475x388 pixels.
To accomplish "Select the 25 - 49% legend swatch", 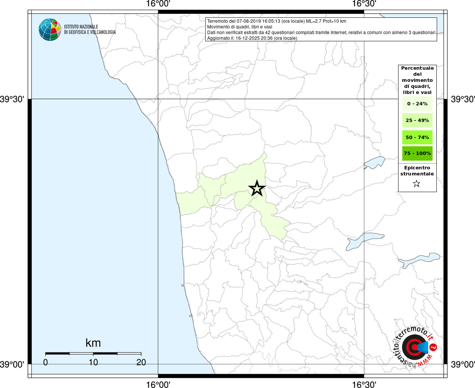I will click(x=417, y=120).
